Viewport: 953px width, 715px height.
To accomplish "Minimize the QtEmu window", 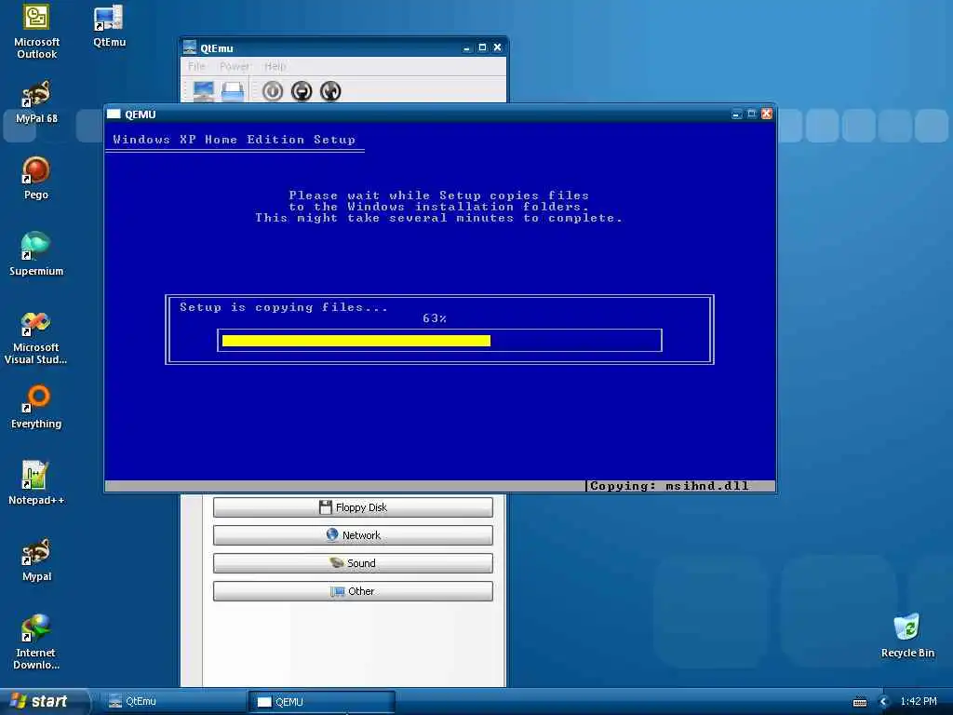I will (x=467, y=47).
